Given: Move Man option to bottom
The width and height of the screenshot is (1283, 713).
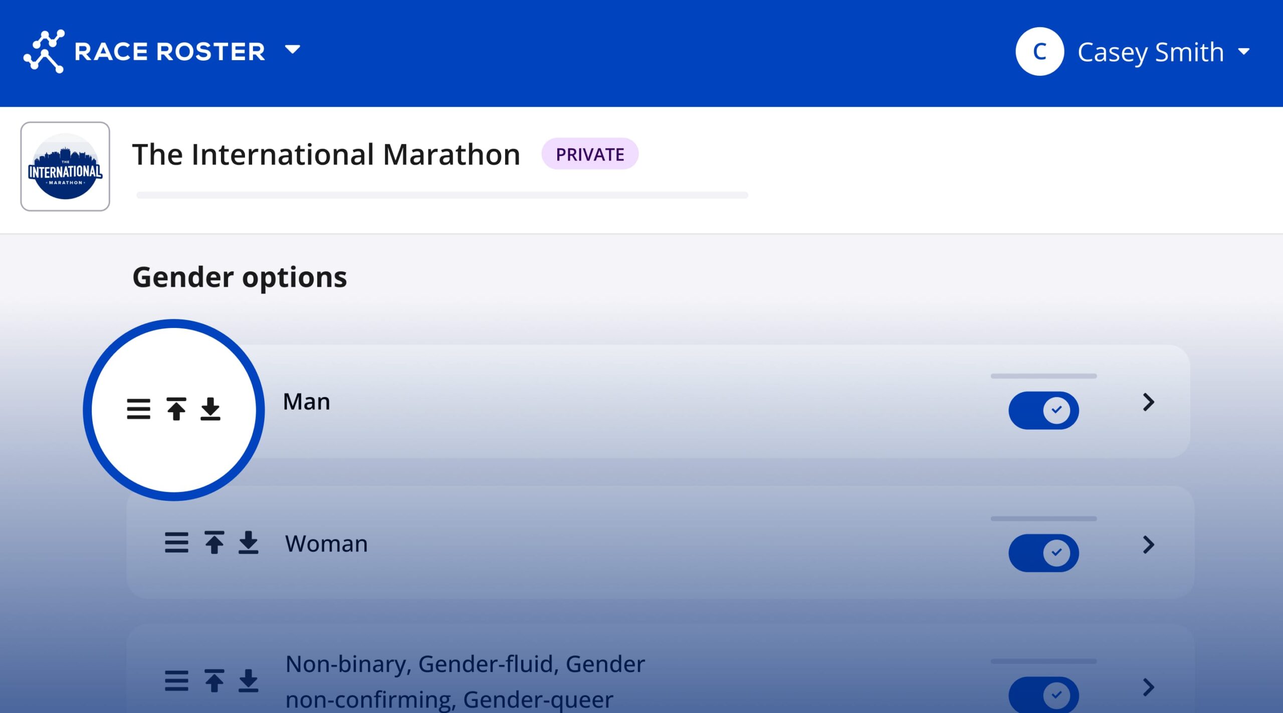Looking at the screenshot, I should pyautogui.click(x=210, y=409).
